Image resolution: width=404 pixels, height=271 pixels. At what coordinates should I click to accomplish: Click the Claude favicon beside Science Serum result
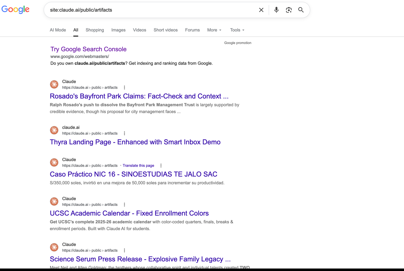[54, 247]
